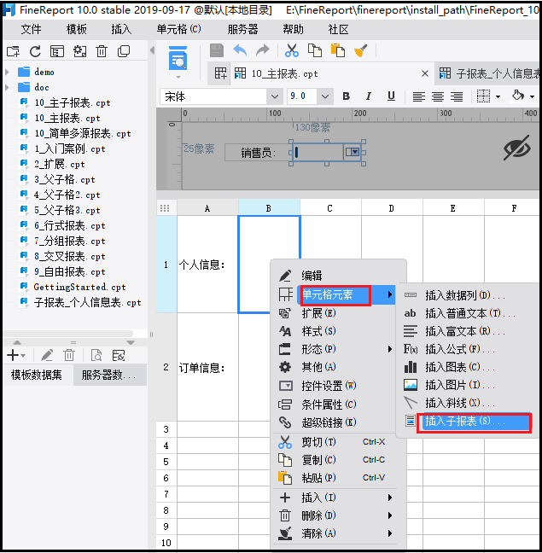
Task: Delete selected template with trash icon above tree
Action: point(102,51)
